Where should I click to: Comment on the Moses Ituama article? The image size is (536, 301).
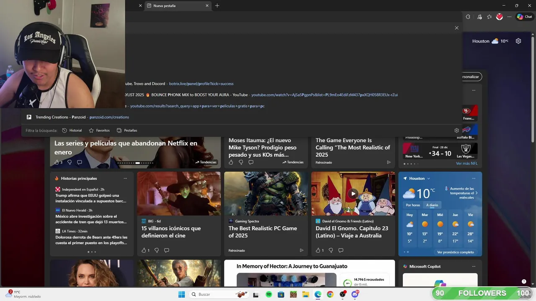[x=251, y=162]
